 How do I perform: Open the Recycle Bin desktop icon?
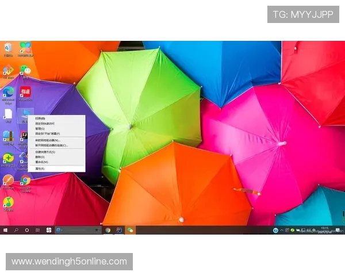point(8,48)
